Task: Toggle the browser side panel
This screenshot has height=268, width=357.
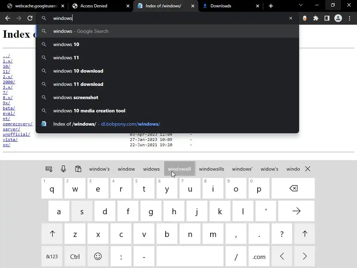Action: pos(327,18)
